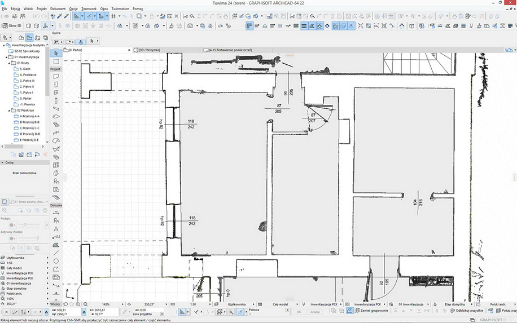
Task: Select the Text tool in the Dokument toolbox
Action: point(56,229)
